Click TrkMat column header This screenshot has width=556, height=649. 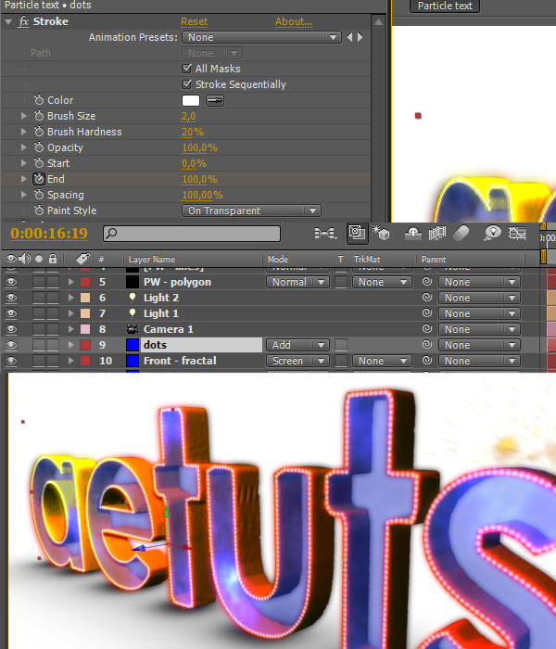[367, 260]
